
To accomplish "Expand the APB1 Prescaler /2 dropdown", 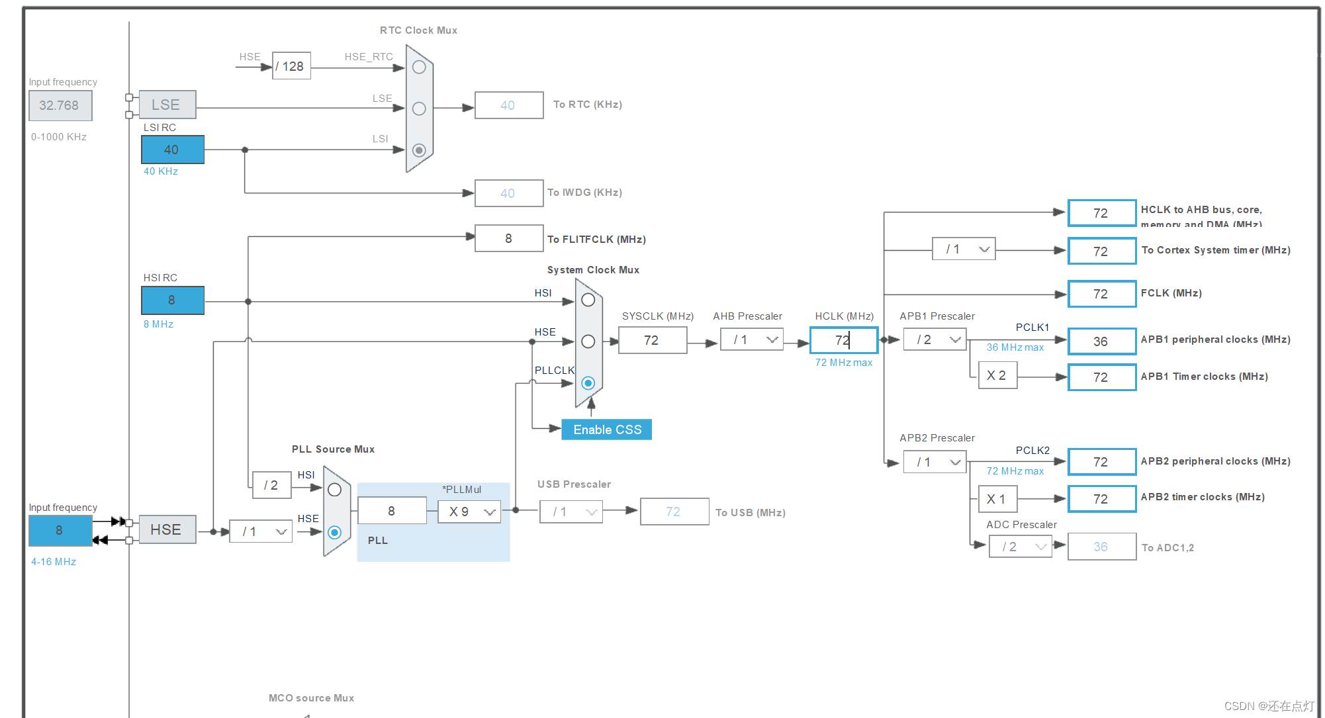I will [x=936, y=339].
